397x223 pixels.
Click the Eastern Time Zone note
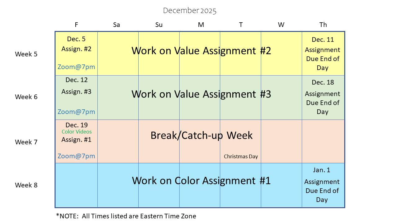[x=126, y=216]
